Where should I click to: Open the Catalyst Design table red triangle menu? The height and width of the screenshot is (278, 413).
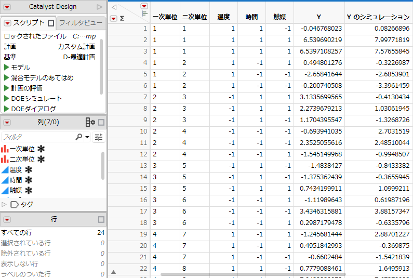pyautogui.click(x=7, y=7)
